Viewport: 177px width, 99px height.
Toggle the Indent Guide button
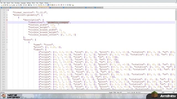tap(48, 5)
